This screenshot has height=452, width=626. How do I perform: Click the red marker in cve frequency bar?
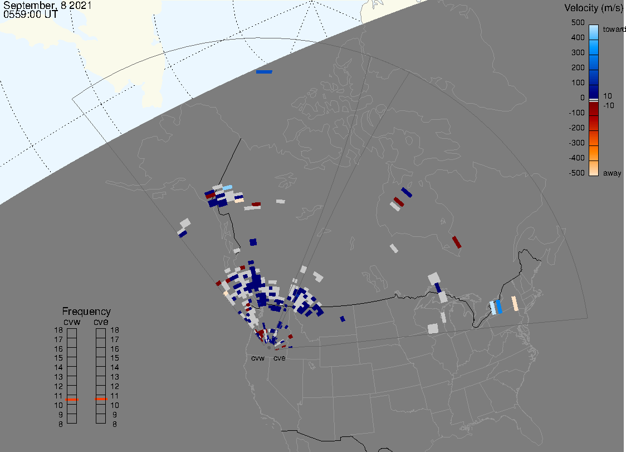click(x=101, y=398)
